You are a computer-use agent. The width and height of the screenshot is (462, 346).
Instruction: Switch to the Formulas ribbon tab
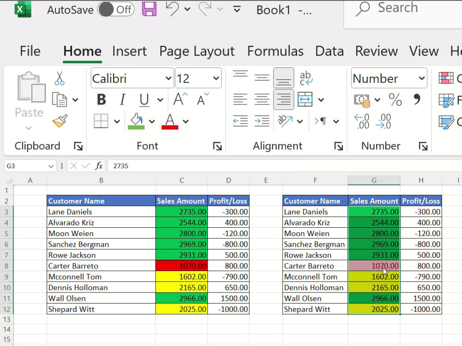275,51
